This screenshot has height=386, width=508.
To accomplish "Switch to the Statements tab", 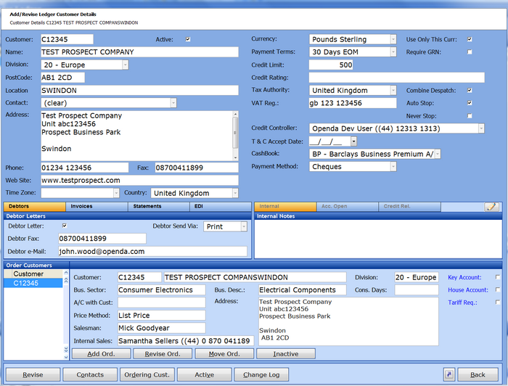I will (159, 207).
